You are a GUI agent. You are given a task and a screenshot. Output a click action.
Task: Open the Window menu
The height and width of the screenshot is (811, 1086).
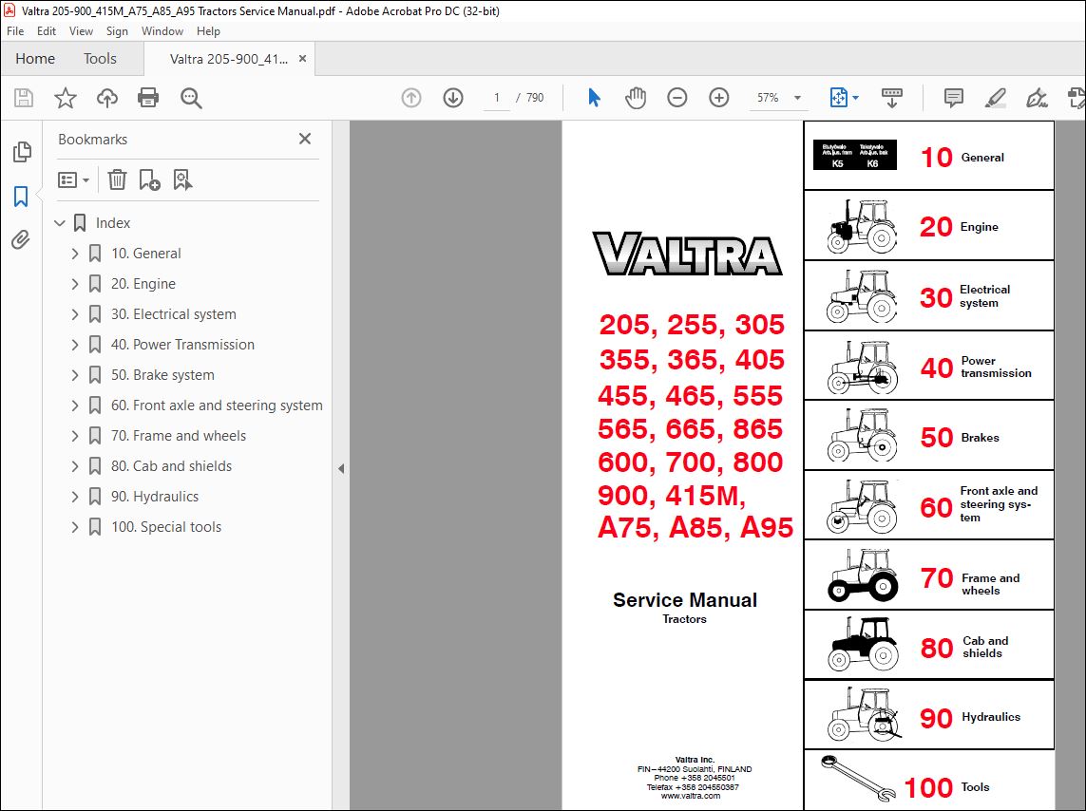[162, 31]
